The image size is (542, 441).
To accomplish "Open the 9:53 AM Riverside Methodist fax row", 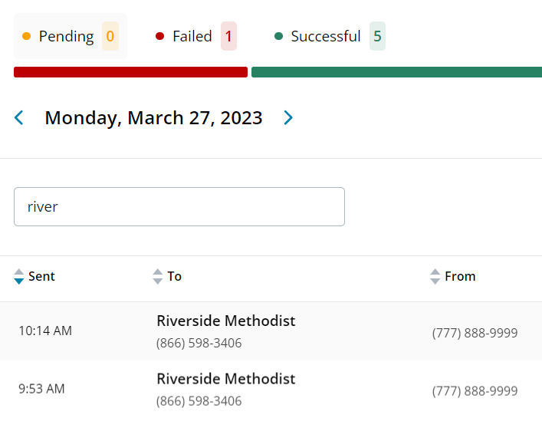I will [225, 380].
